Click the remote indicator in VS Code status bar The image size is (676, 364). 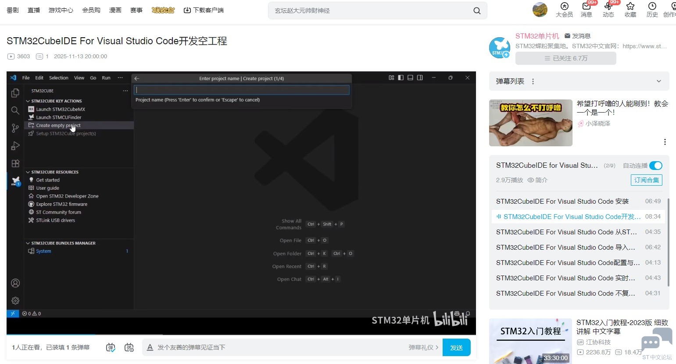pyautogui.click(x=13, y=314)
